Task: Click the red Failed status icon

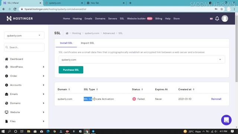Action: tap(134, 99)
